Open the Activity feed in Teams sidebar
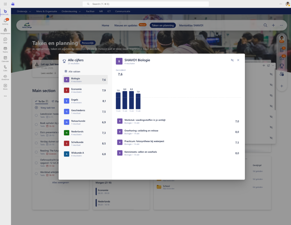This screenshot has height=225, width=291. [5, 21]
